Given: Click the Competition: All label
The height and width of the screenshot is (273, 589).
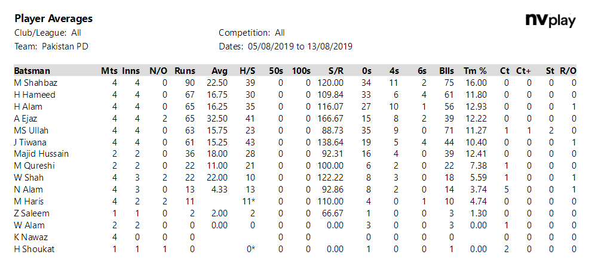Looking at the screenshot, I should 251,33.
